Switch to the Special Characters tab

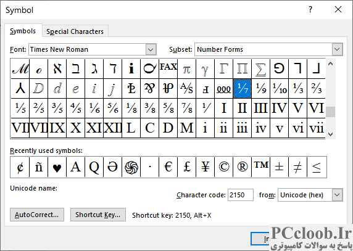75,31
